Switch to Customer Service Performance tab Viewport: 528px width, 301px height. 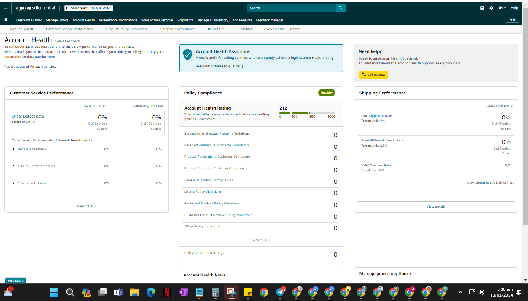[70, 29]
